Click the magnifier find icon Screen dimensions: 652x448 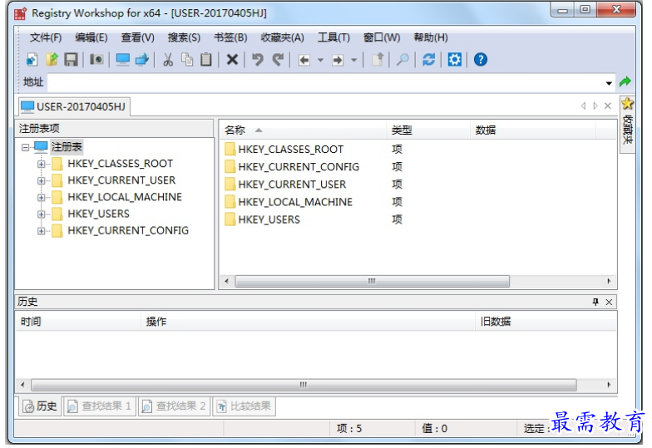pos(403,60)
